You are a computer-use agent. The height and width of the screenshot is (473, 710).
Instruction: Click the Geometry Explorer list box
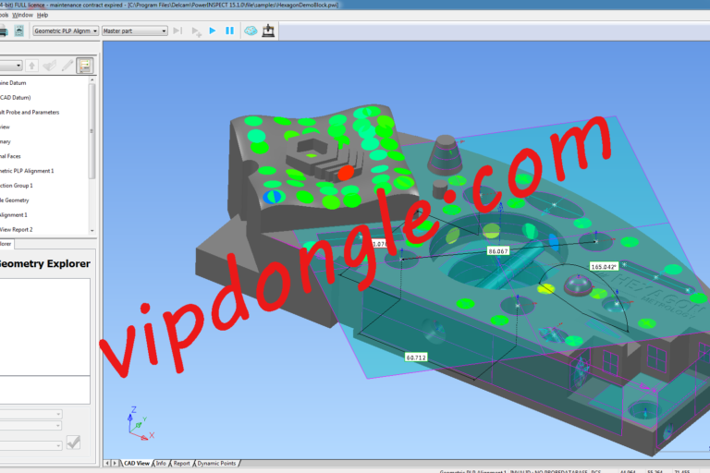tap(44, 326)
